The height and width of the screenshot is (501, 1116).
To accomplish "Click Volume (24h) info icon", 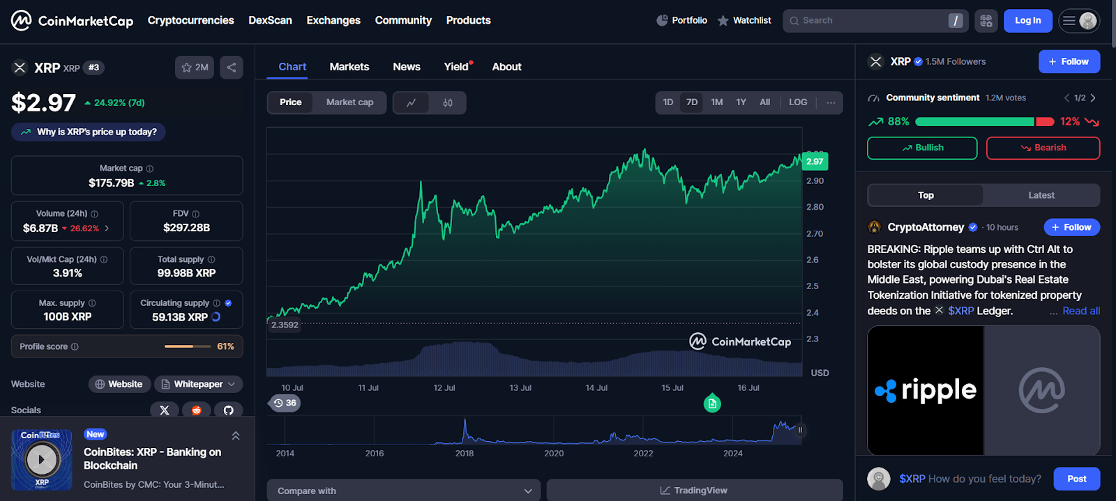I will pyautogui.click(x=95, y=214).
